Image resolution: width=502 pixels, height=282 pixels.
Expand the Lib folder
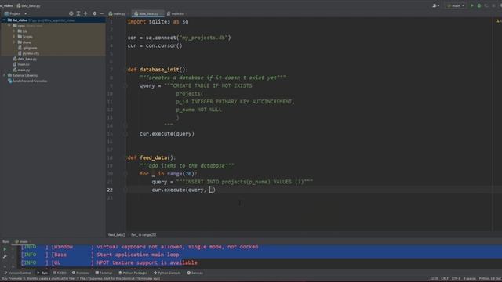(x=14, y=31)
